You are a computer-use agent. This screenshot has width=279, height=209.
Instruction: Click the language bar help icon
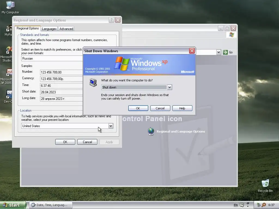[242, 205]
